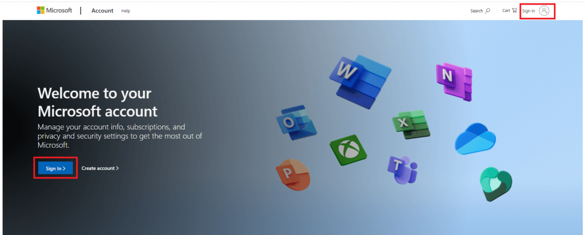Click the user avatar icon at top right

pyautogui.click(x=544, y=11)
